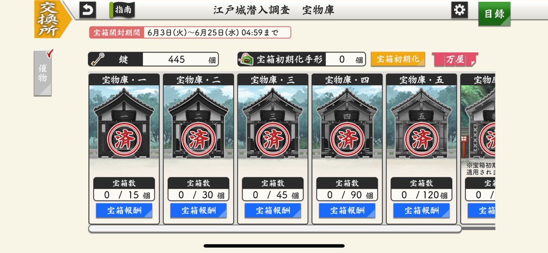Click the 宝箱初期化 orange button
The height and width of the screenshot is (253, 548).
(398, 59)
